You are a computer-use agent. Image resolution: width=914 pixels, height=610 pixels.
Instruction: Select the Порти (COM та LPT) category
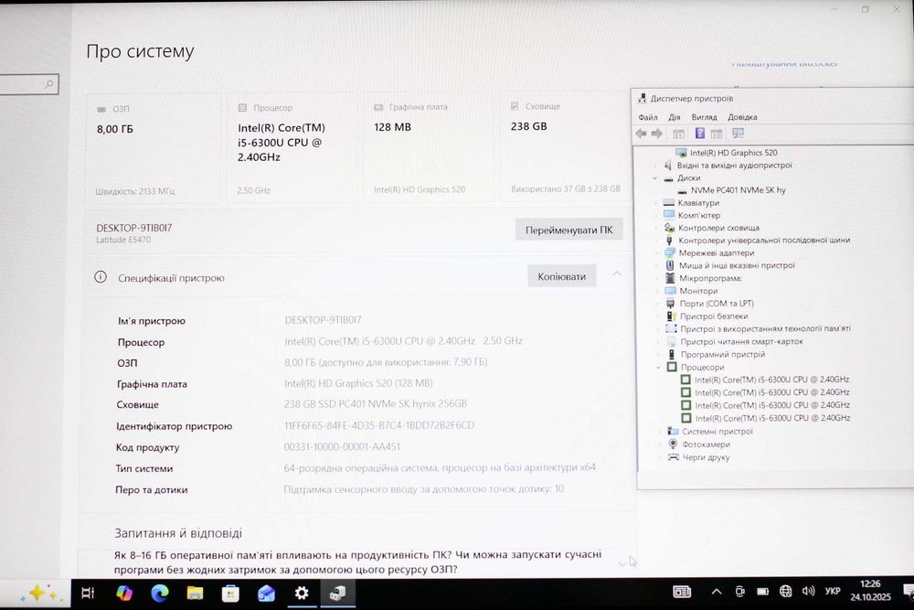click(x=717, y=304)
